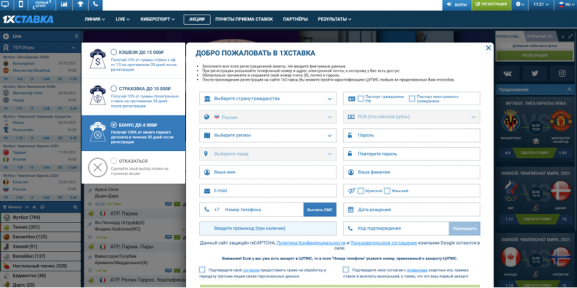This screenshot has width=577, height=288.
Task: Check consent to personal data processing
Action: coord(202,270)
